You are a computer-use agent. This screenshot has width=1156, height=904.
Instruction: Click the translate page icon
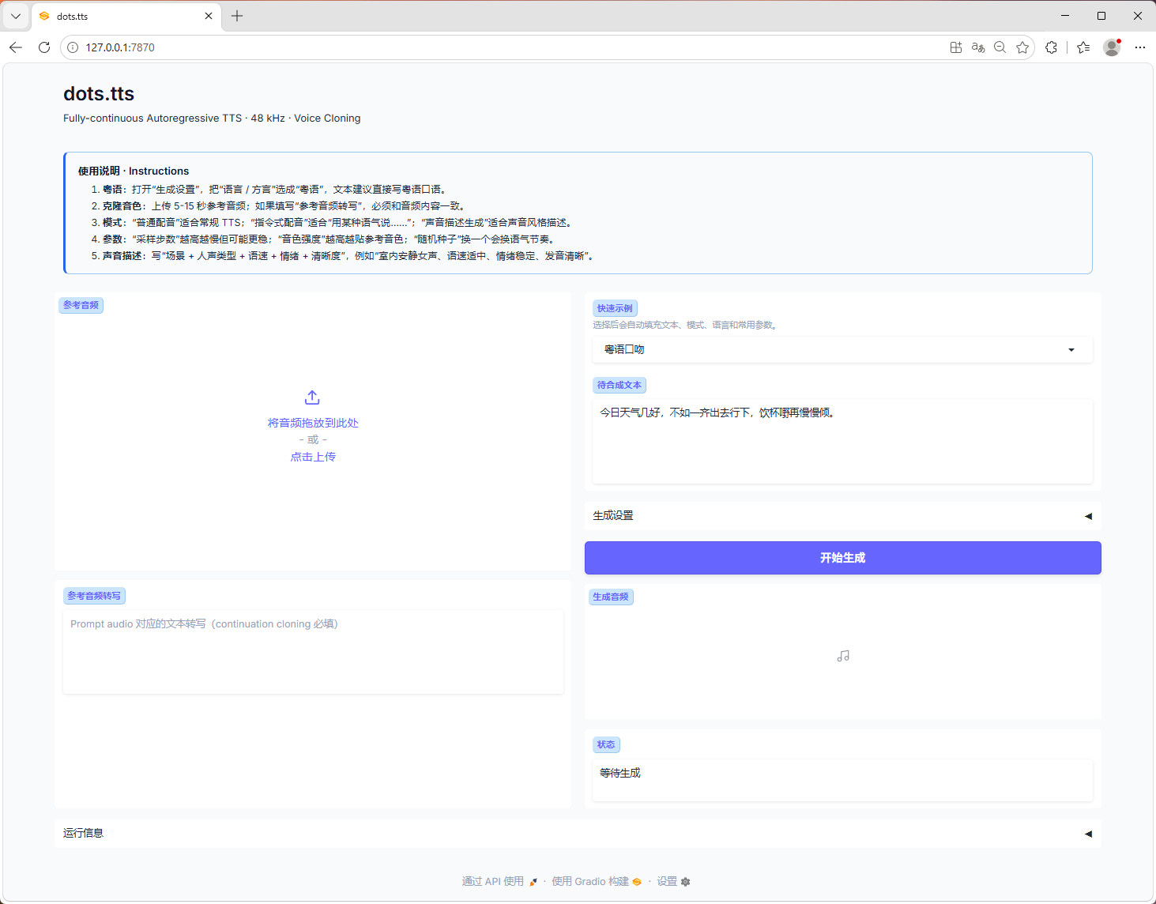(x=978, y=47)
